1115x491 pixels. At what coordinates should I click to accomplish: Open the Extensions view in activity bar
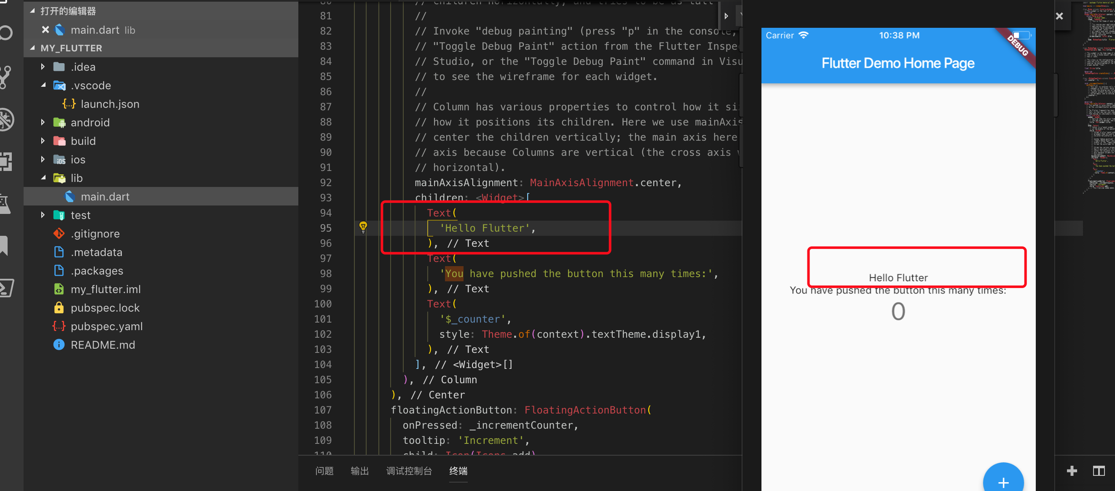[x=6, y=161]
